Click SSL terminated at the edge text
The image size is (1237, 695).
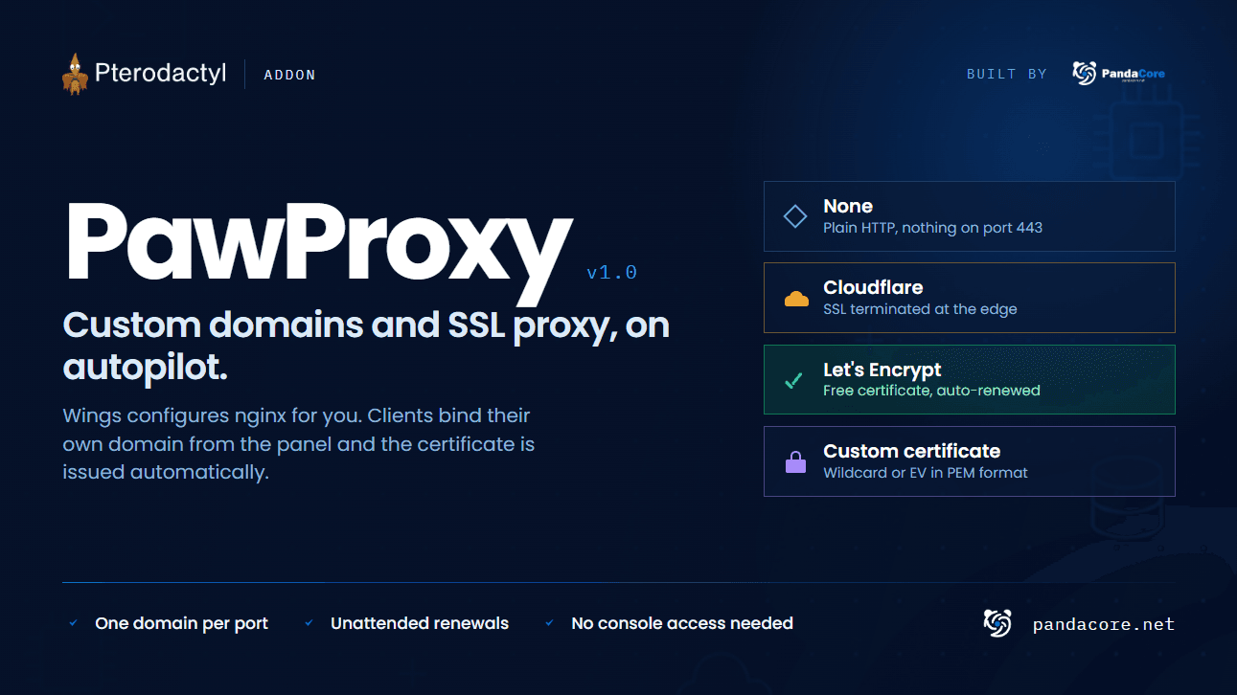920,309
